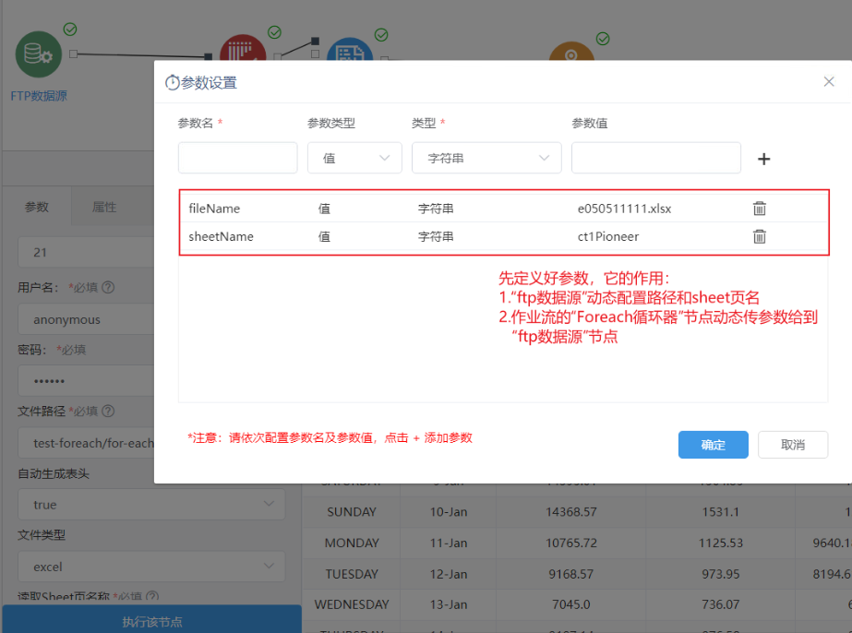The image size is (852, 633).
Task: Click 值 in the sheetName row
Action: [324, 237]
